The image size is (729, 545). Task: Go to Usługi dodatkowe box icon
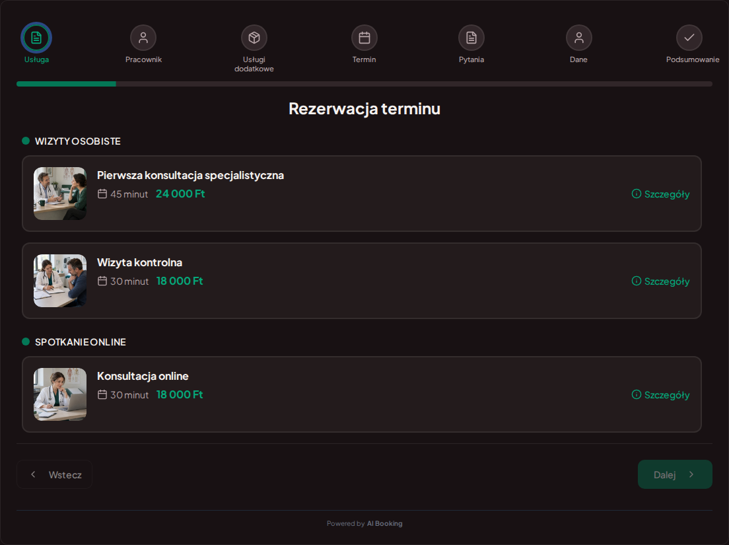(x=254, y=38)
